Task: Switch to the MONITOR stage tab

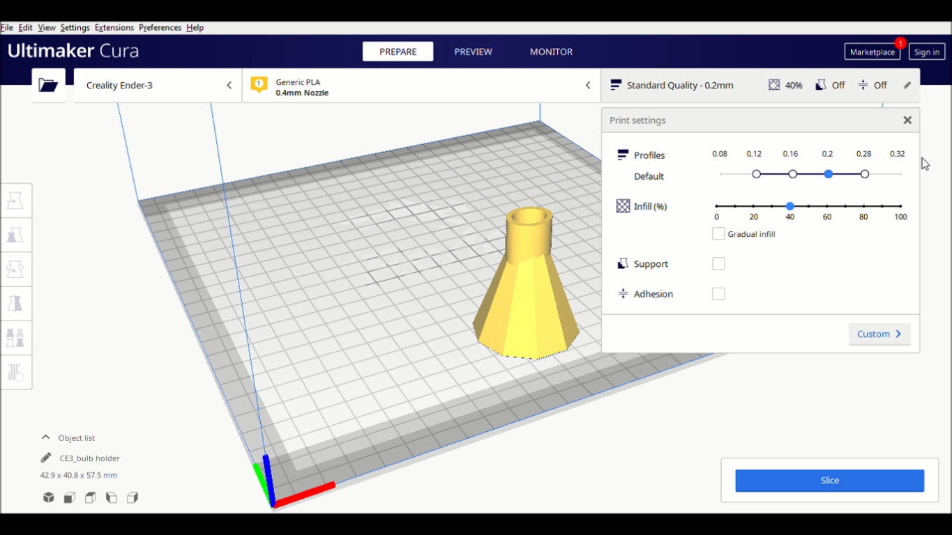Action: click(x=551, y=52)
